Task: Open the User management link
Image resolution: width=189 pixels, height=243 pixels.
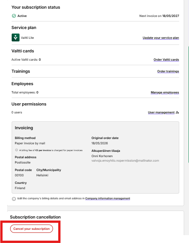Action: (161, 112)
